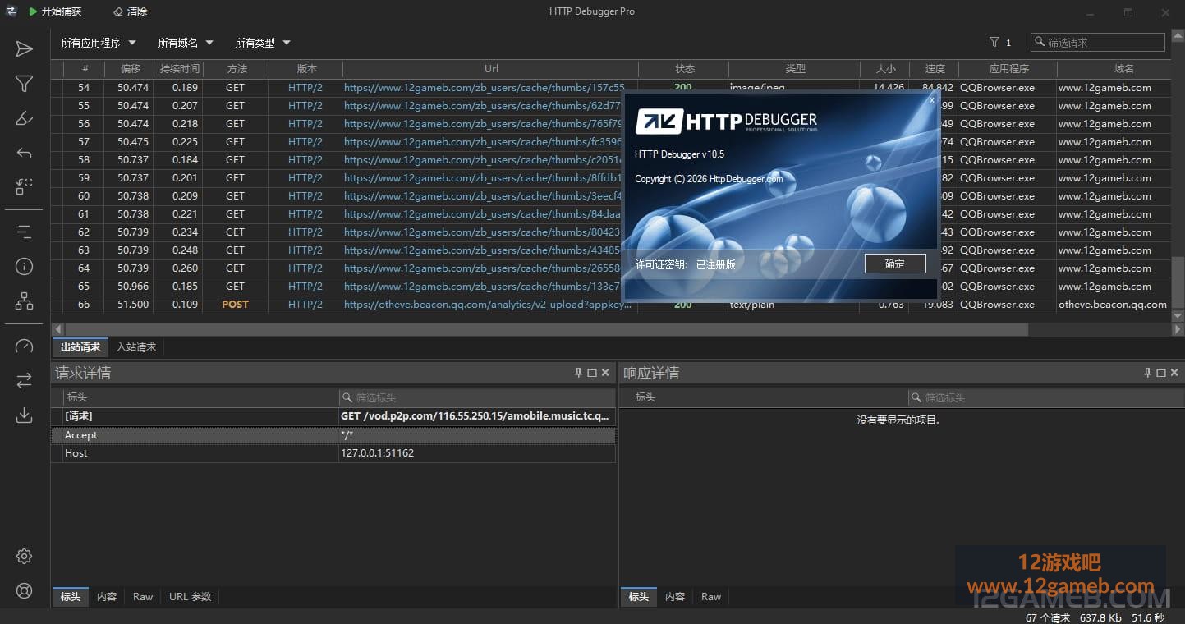1185x624 pixels.
Task: Switch to the 入站请求 tab
Action: click(x=136, y=347)
